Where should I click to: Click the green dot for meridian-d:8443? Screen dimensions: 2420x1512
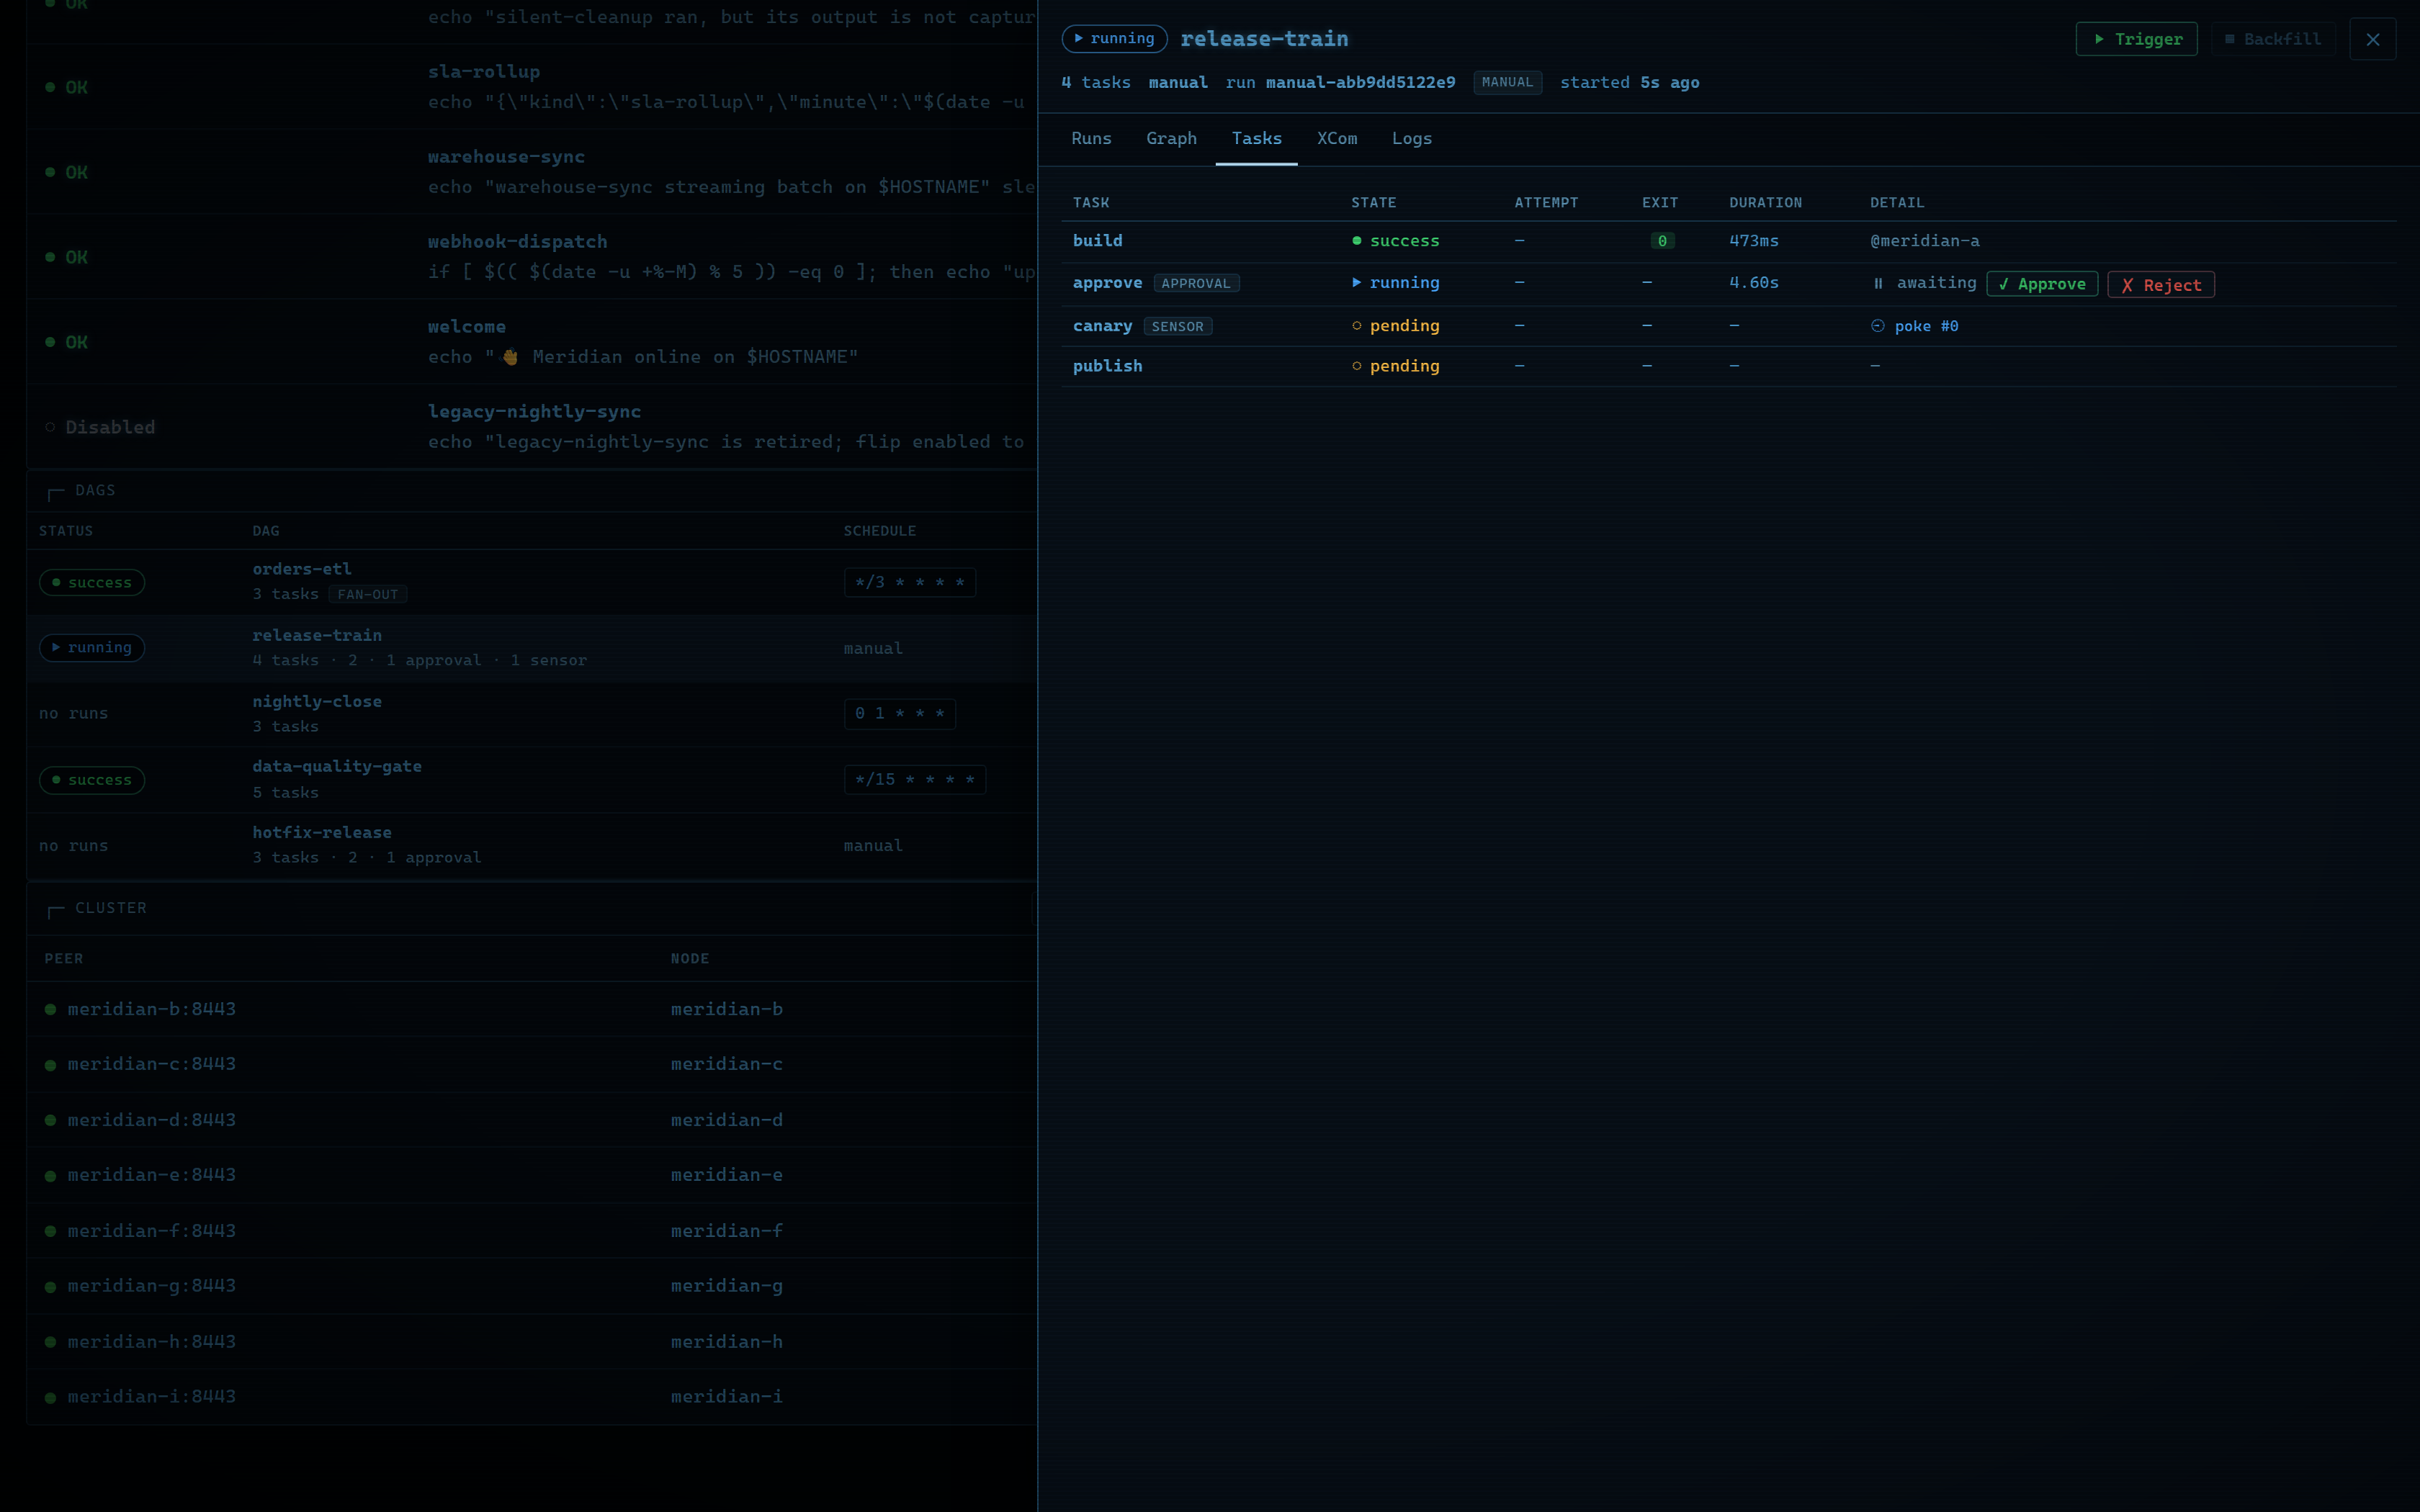click(50, 1121)
